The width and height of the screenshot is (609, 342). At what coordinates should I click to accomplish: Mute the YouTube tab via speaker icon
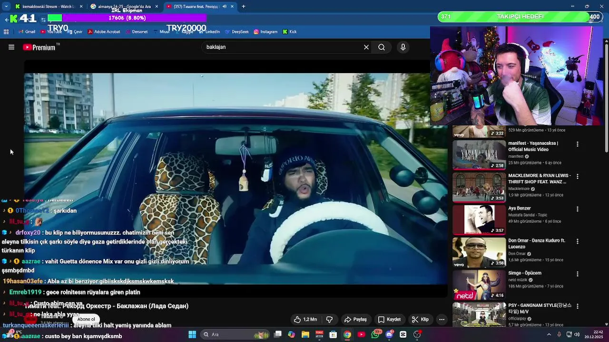225,7
